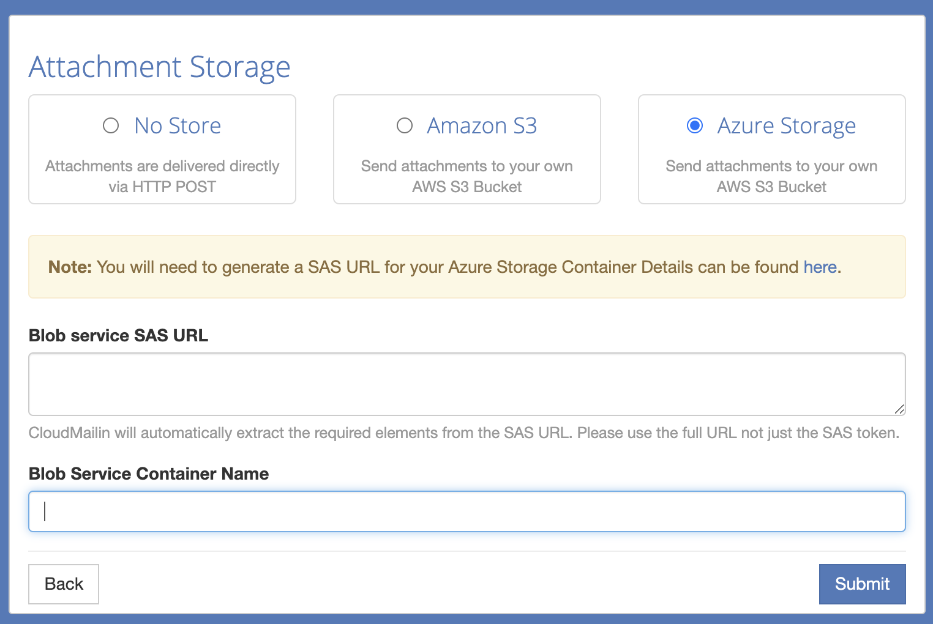Click the Azure Storage card description text
Viewport: 933px width, 624px height.
(x=771, y=176)
